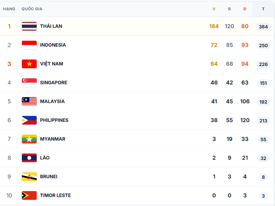Viewport: 275px width, 206px height.
Task: Click the Thailand flag icon
Action: [29, 26]
